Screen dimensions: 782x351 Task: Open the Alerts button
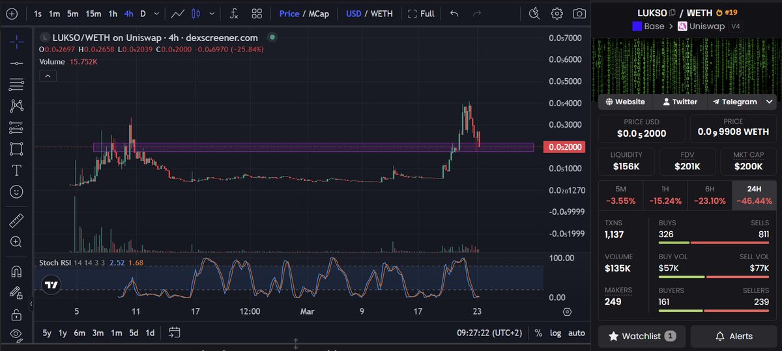(734, 336)
